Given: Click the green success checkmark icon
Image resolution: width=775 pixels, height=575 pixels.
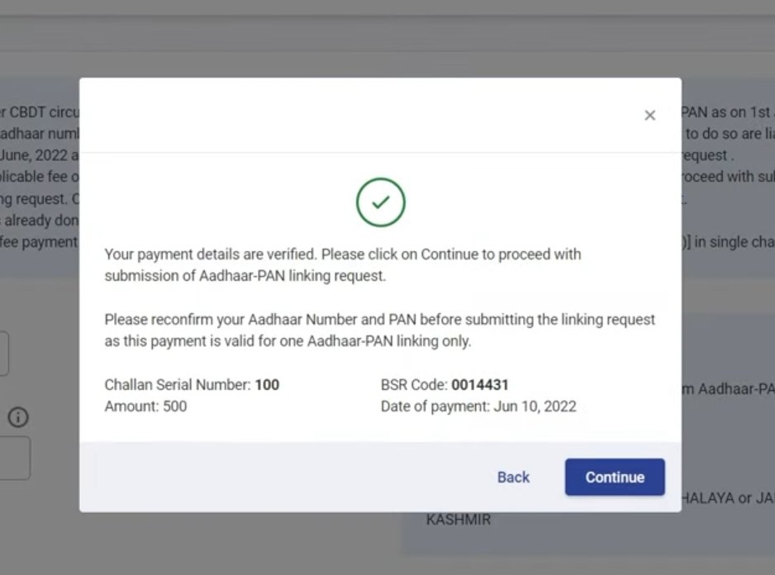Looking at the screenshot, I should [x=380, y=202].
